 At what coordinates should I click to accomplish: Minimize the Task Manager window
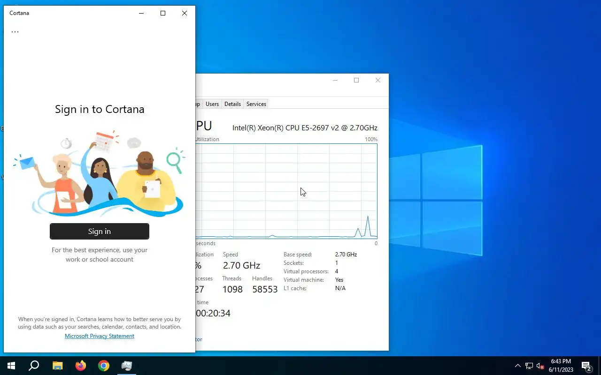coord(335,80)
